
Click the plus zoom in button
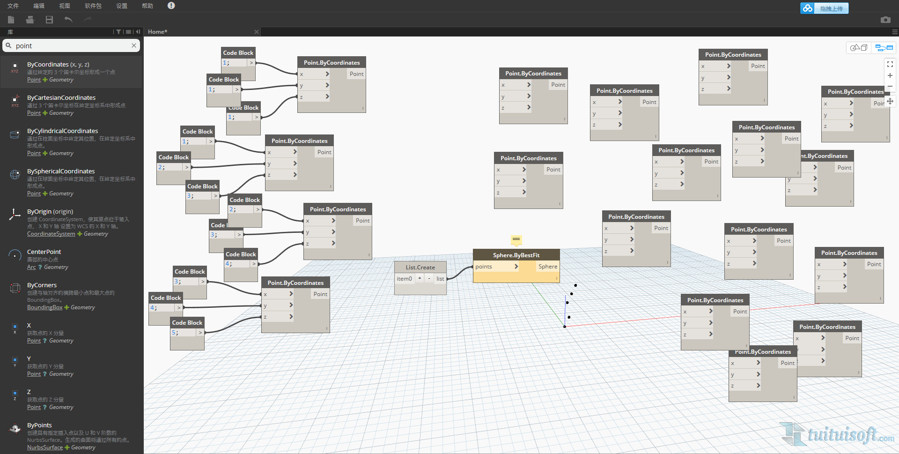(x=890, y=75)
